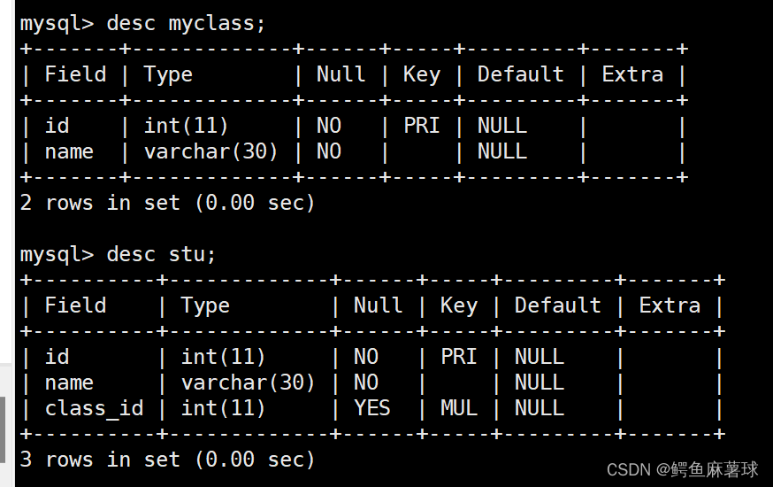Click the Field header in myclass table
The image size is (773, 487).
pos(75,74)
